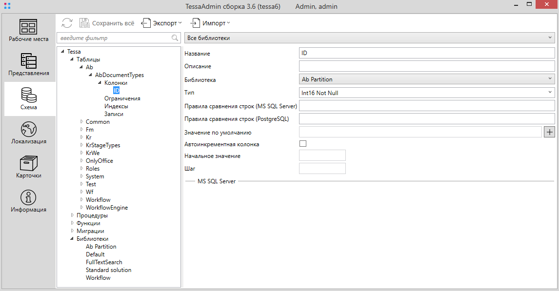Click the search magnifier in filter box

tap(175, 38)
